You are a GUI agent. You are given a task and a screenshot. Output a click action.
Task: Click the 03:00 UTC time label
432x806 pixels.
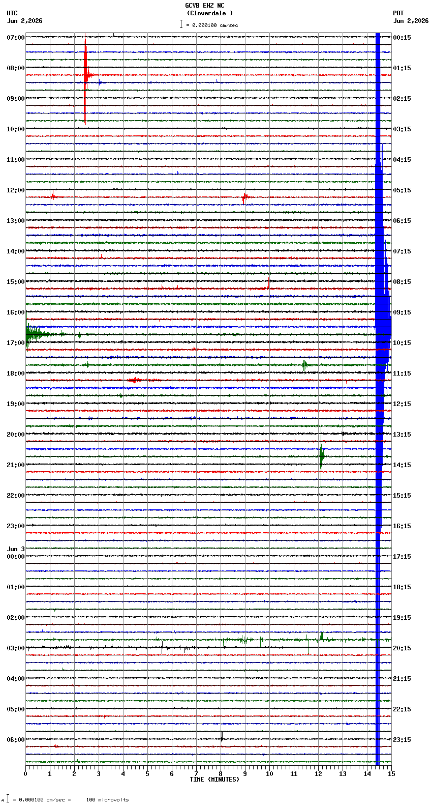coord(16,648)
